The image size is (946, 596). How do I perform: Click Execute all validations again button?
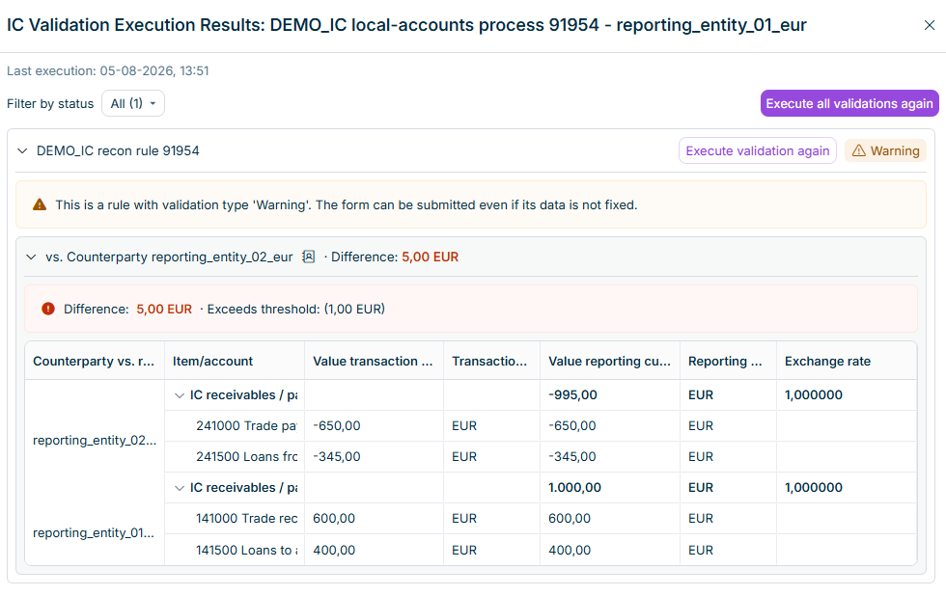tap(849, 103)
